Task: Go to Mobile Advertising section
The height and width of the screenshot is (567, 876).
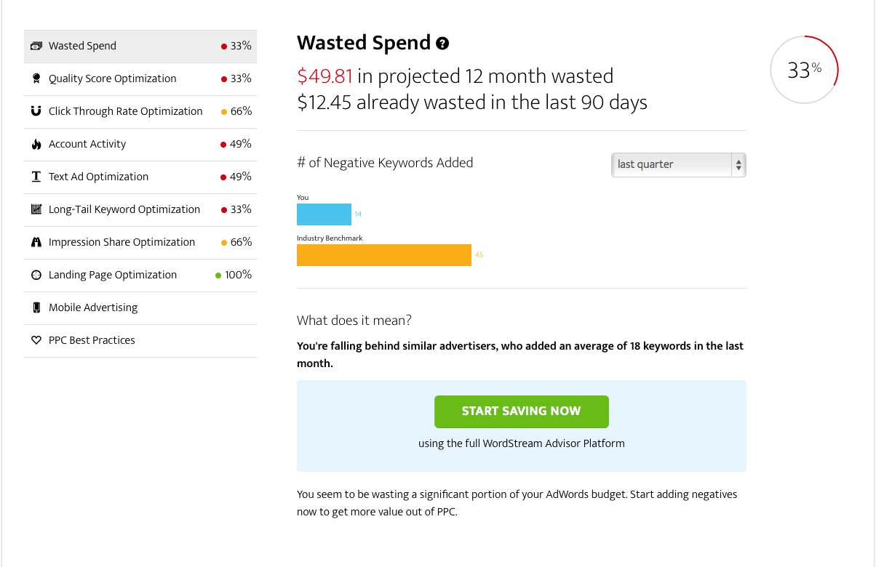Action: (x=140, y=307)
